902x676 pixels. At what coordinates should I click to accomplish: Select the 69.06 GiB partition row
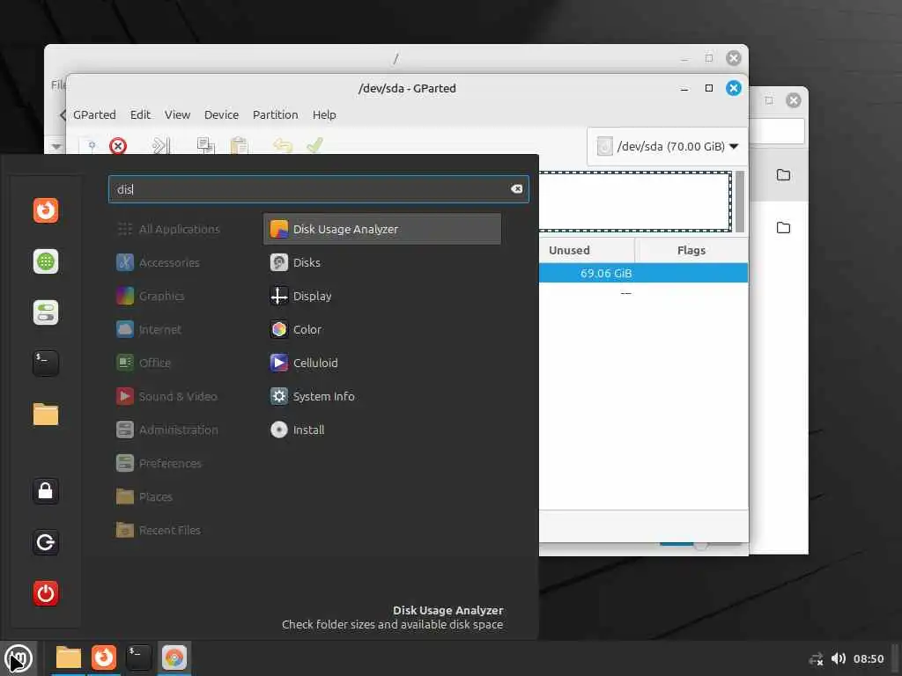(x=644, y=273)
